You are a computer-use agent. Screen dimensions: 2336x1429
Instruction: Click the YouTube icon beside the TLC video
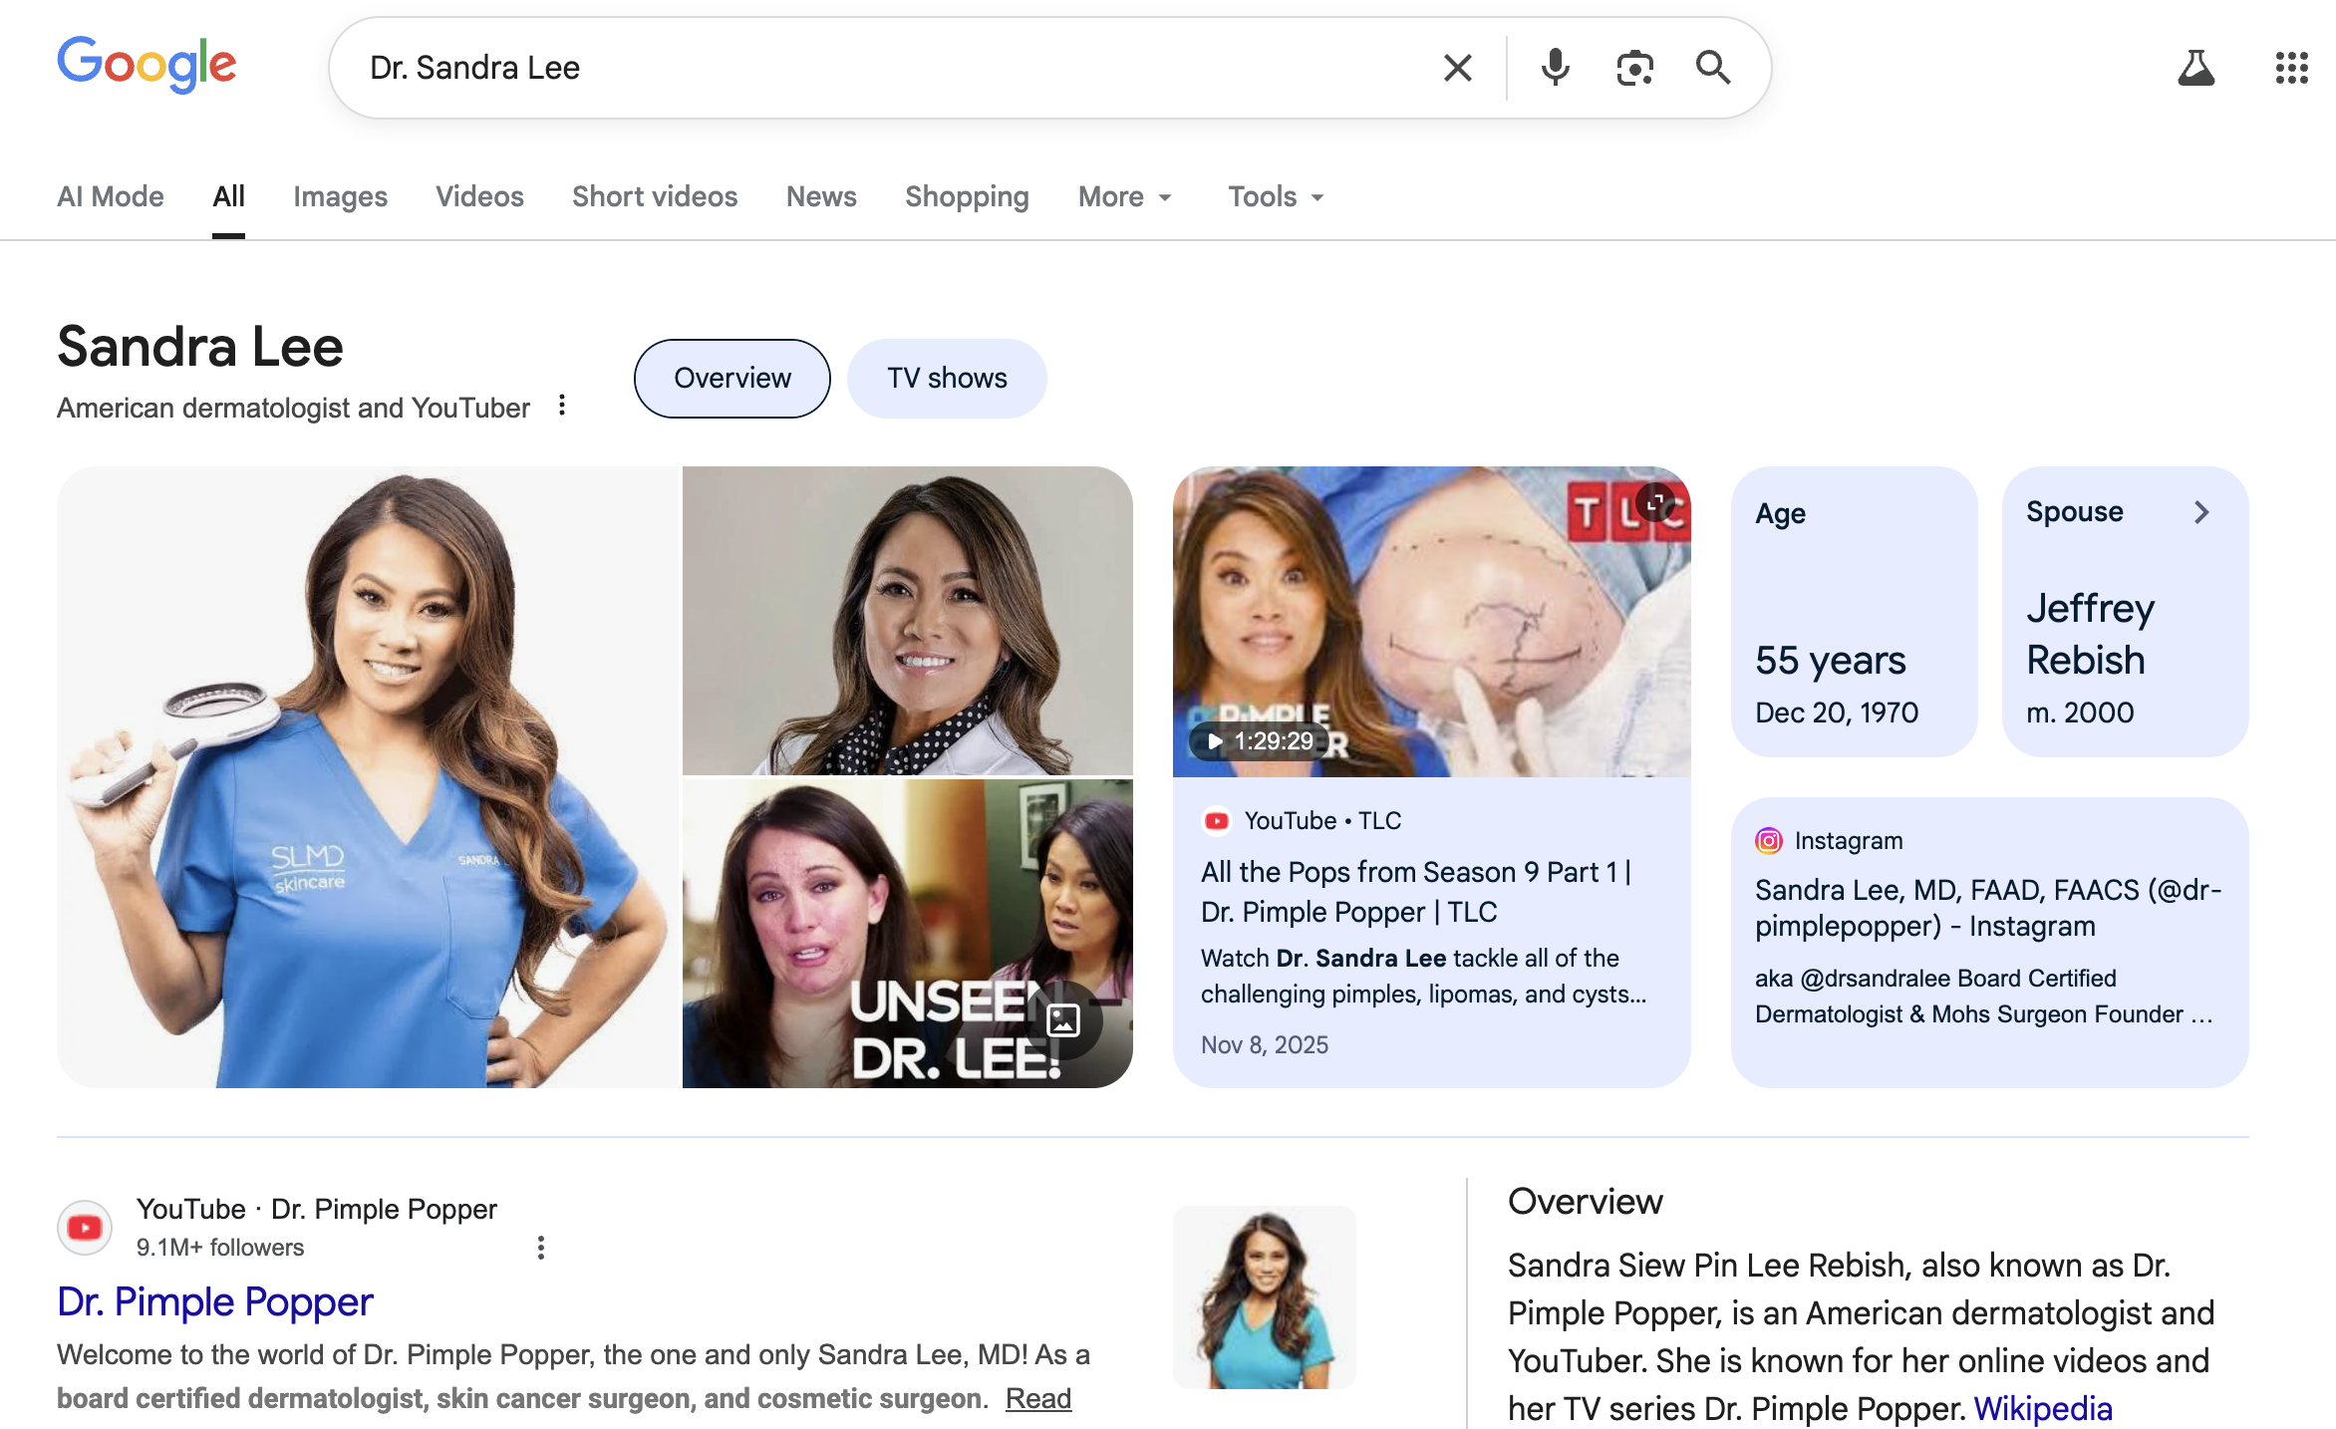[1217, 820]
